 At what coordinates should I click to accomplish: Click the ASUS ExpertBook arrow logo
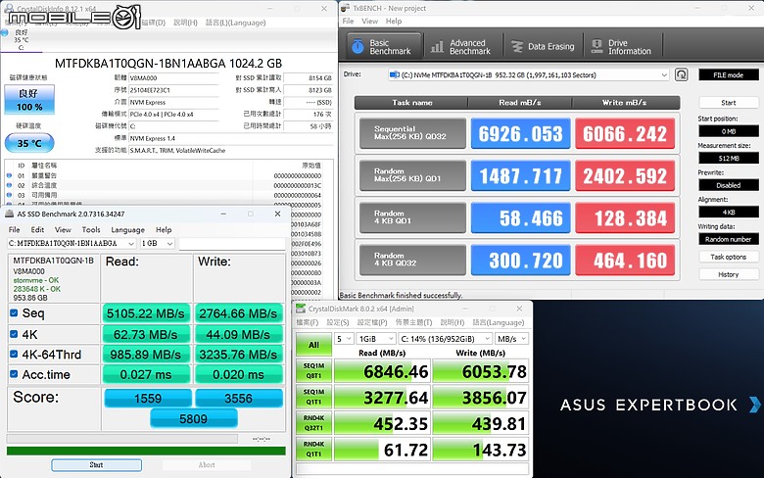(755, 405)
